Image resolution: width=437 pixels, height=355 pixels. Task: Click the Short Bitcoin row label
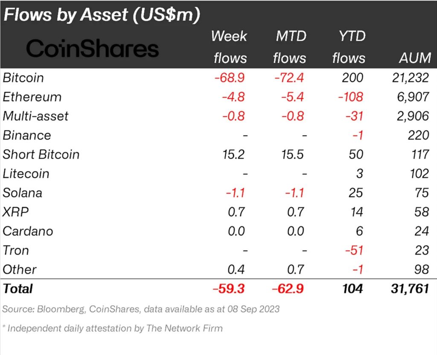(41, 154)
